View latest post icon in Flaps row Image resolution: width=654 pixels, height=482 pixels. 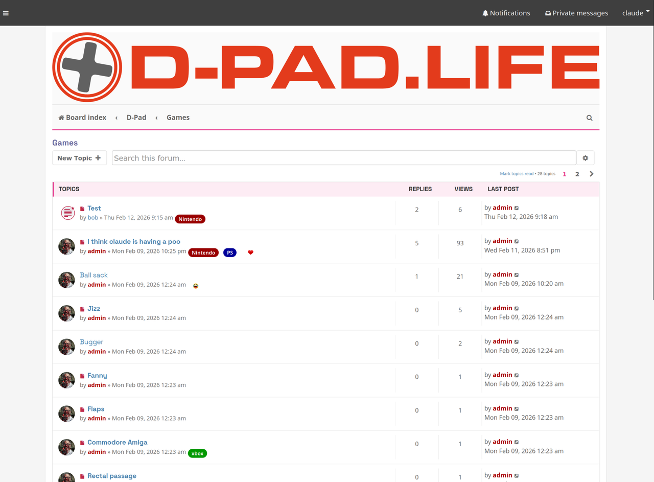[x=517, y=408]
